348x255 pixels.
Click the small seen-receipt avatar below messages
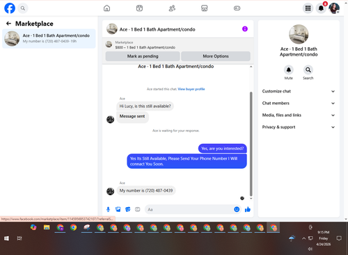coord(242,198)
